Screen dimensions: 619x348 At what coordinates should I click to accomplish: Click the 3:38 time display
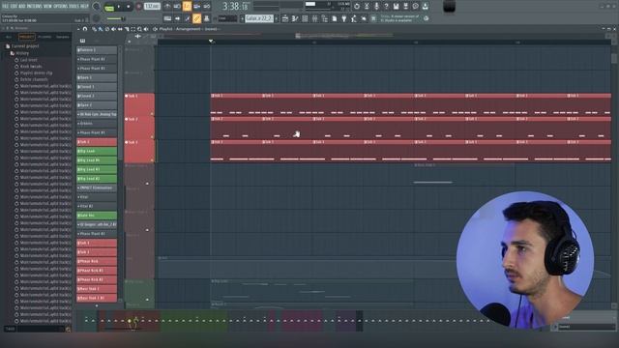(x=235, y=7)
